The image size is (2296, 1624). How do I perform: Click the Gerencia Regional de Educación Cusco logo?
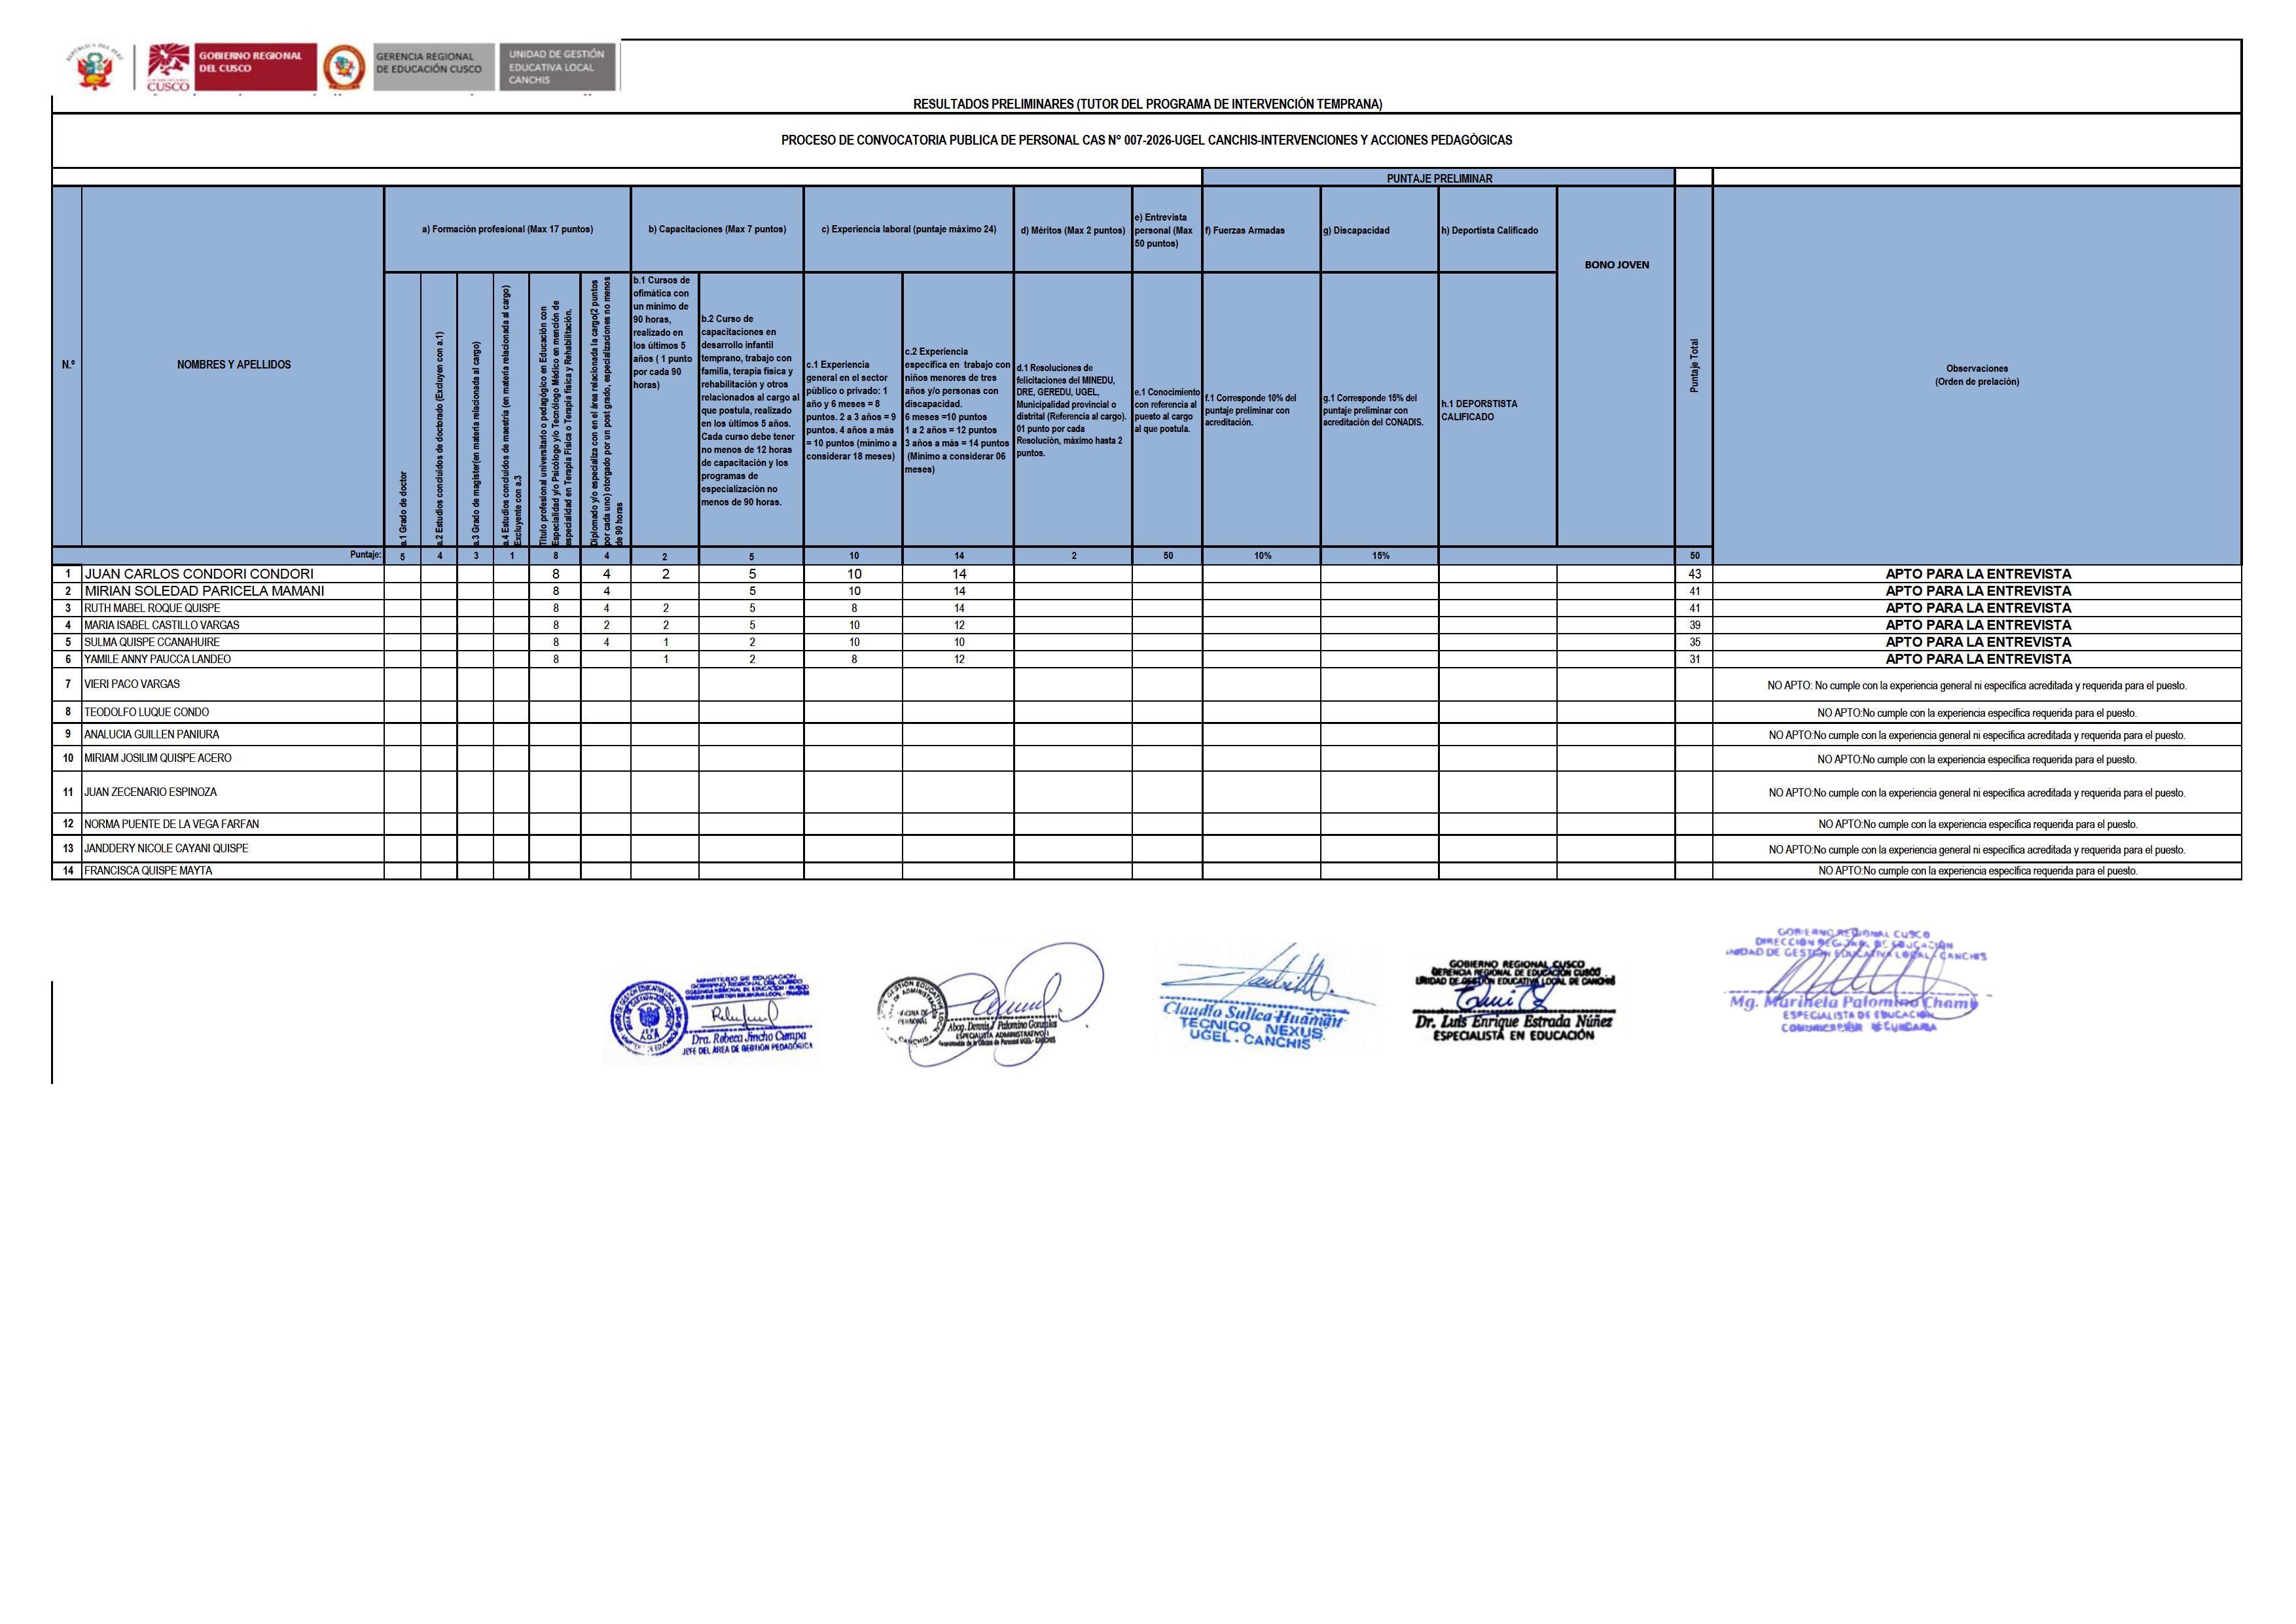click(434, 67)
